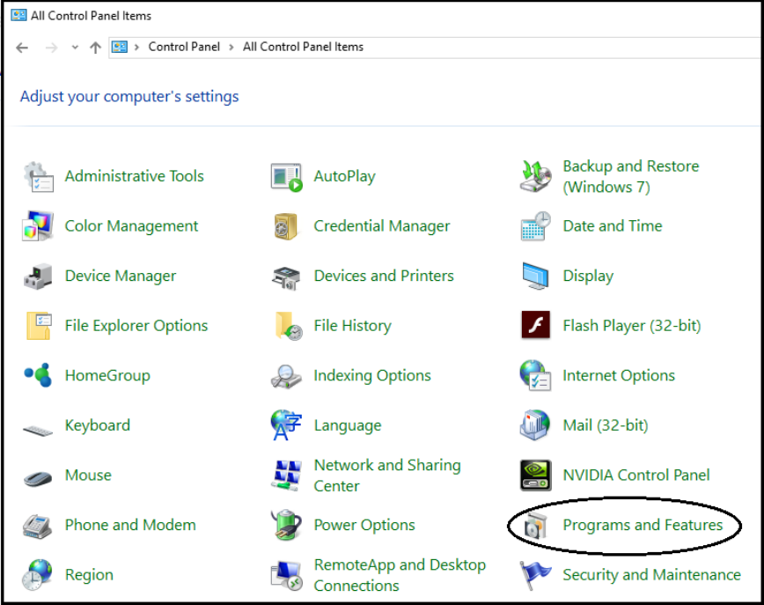Click the Phone and Modem icon
The image size is (764, 605).
coord(37,526)
